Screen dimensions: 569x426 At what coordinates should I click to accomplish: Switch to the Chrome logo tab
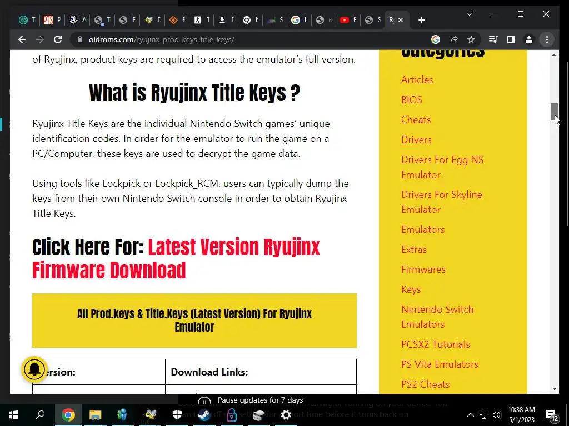click(251, 20)
